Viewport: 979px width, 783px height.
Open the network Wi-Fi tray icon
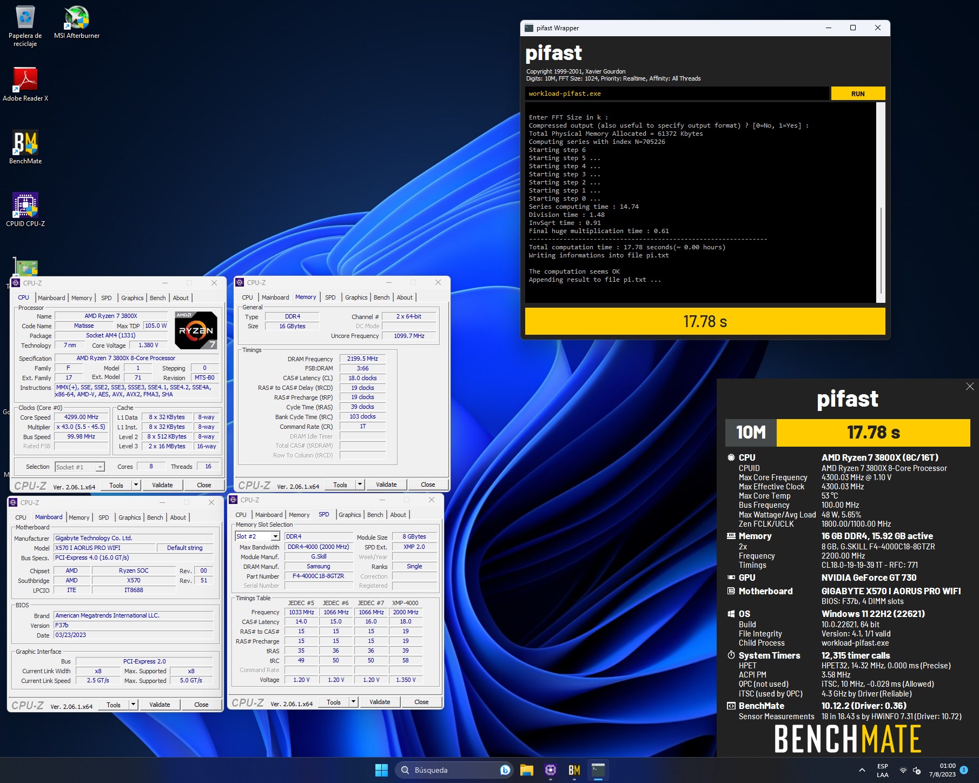click(x=903, y=771)
